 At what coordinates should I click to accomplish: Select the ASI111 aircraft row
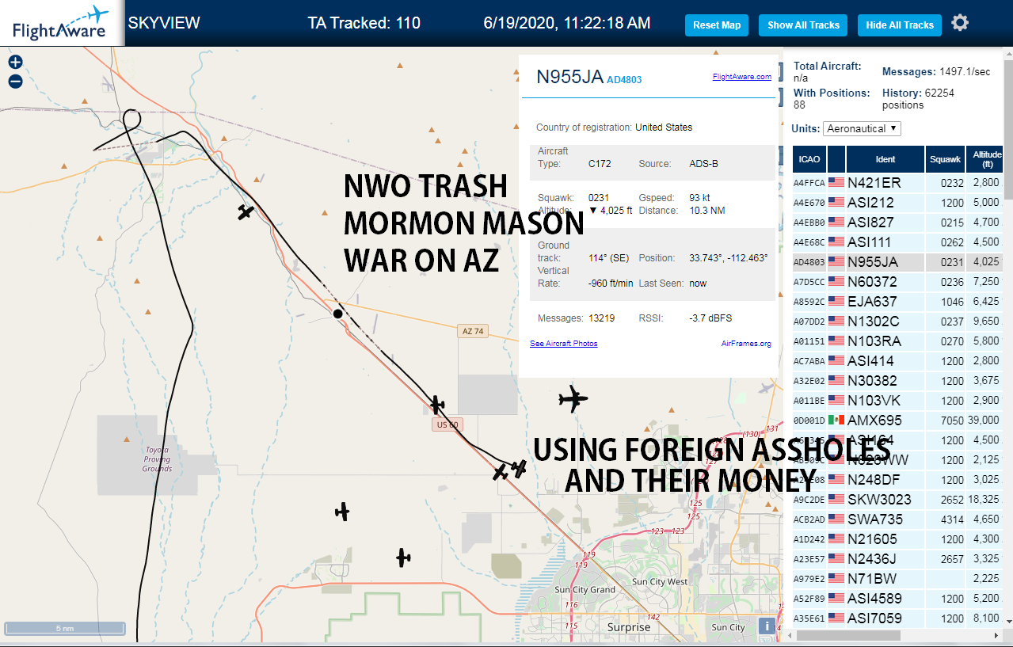898,242
